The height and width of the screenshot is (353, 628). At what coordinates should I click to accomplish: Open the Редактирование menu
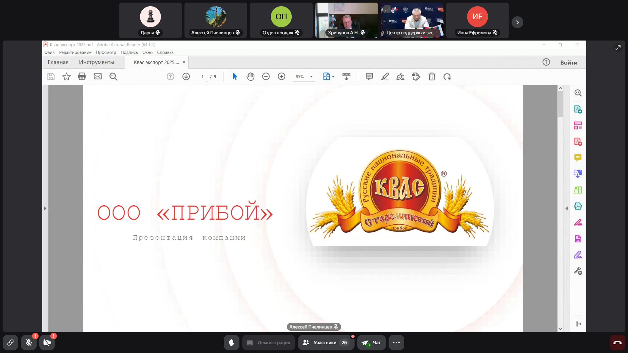pos(75,52)
